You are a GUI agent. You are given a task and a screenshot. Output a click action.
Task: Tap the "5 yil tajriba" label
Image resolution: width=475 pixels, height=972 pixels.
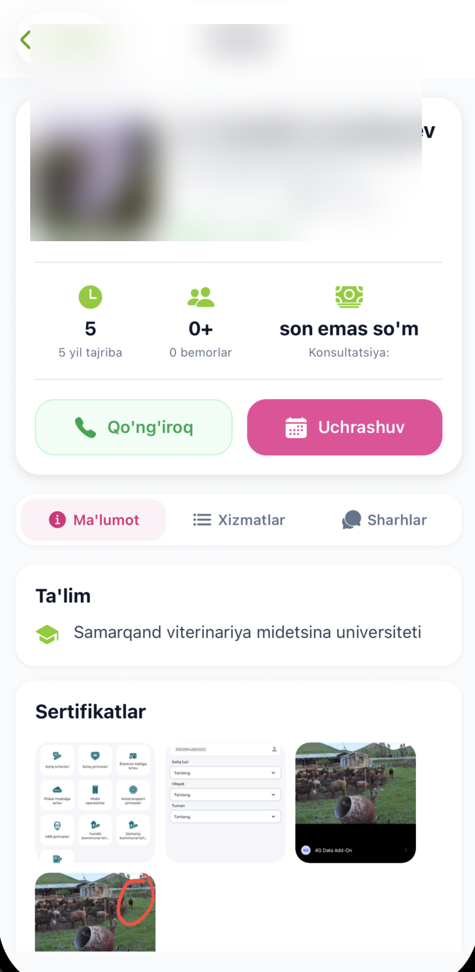(90, 353)
